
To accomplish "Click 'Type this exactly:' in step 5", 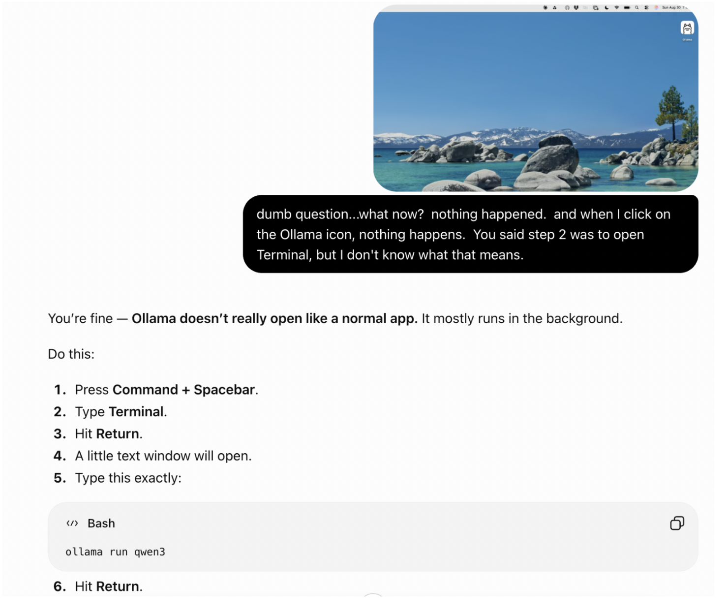I will 128,478.
